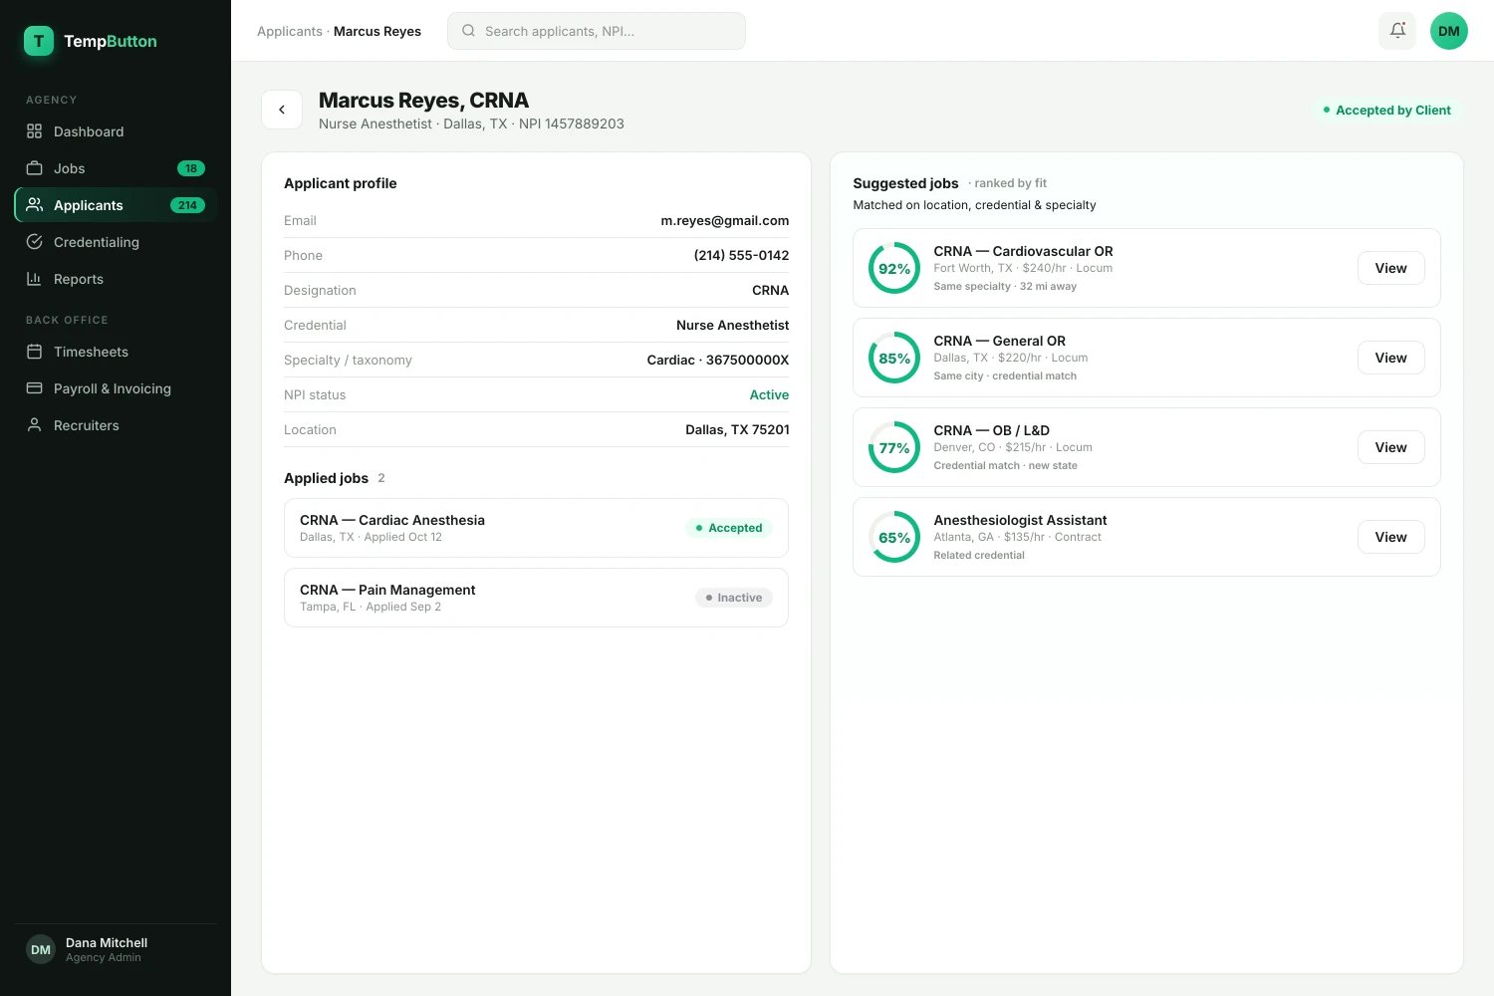Viewport: 1494px width, 996px height.
Task: View the CRNA — OB / L&D job
Action: tap(1391, 447)
